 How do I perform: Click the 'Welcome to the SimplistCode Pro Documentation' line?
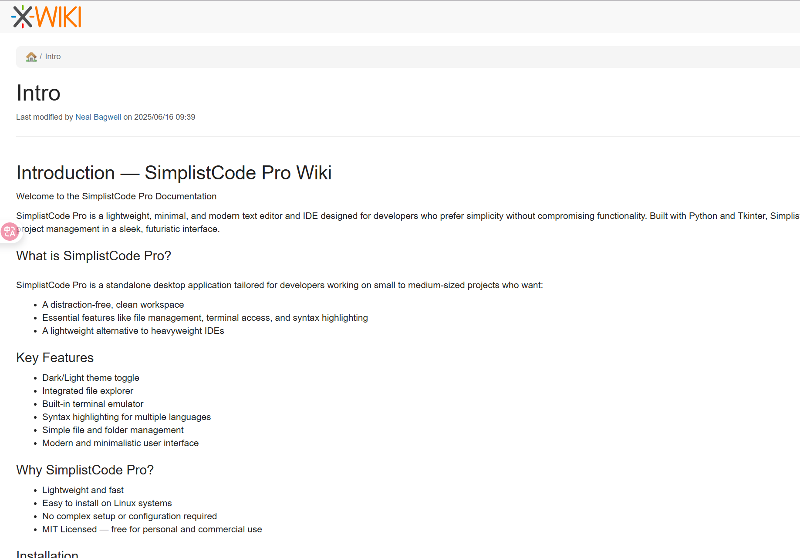[116, 196]
